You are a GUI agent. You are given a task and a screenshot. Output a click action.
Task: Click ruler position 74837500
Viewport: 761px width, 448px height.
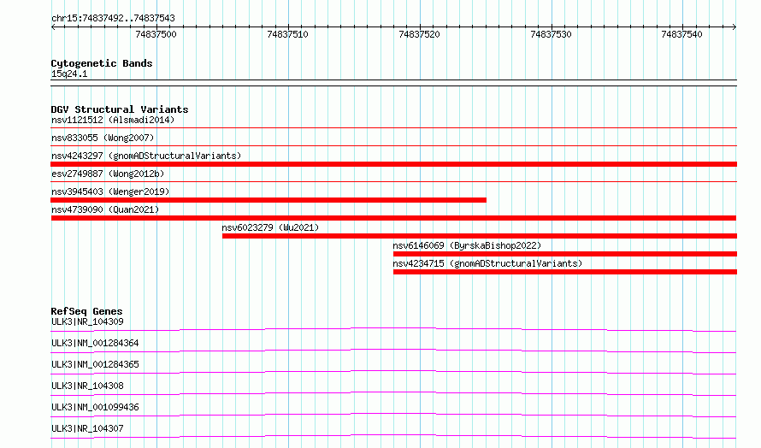(156, 34)
